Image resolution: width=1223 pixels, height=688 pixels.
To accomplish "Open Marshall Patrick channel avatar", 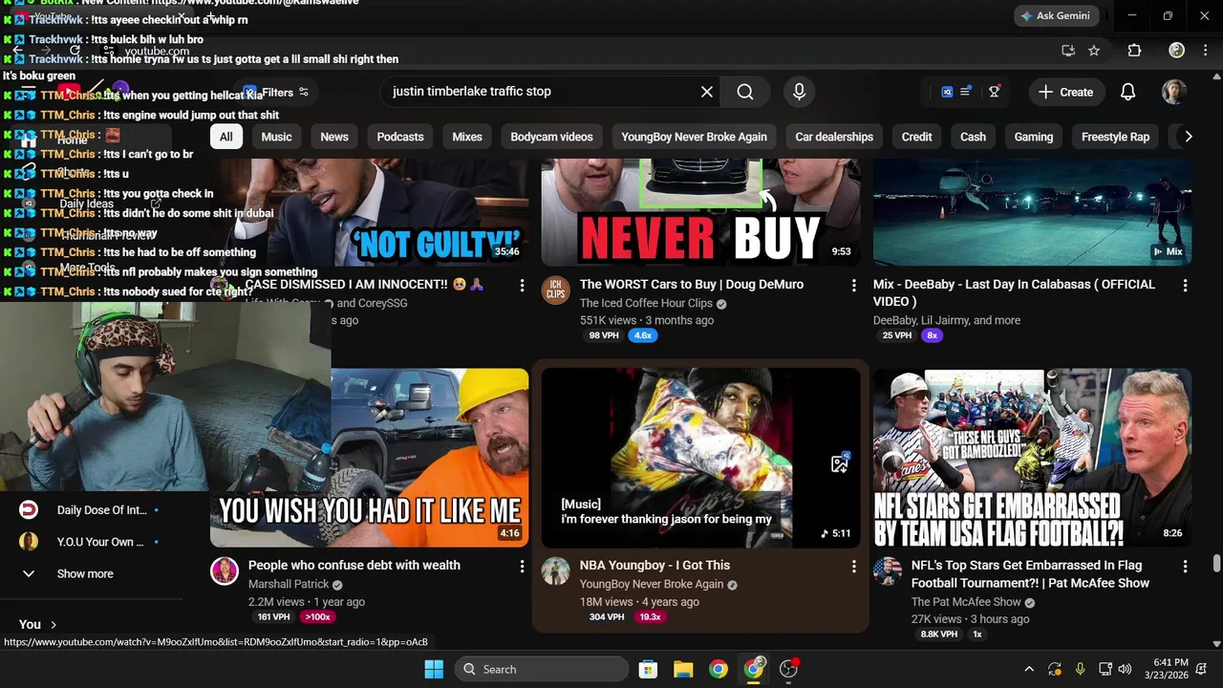I will [225, 571].
